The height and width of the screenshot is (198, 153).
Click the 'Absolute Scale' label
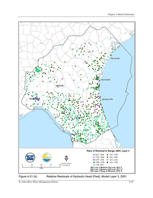pos(67,163)
